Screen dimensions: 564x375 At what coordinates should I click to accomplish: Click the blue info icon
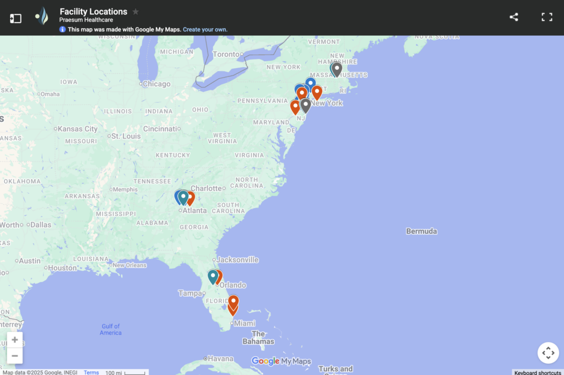point(63,29)
